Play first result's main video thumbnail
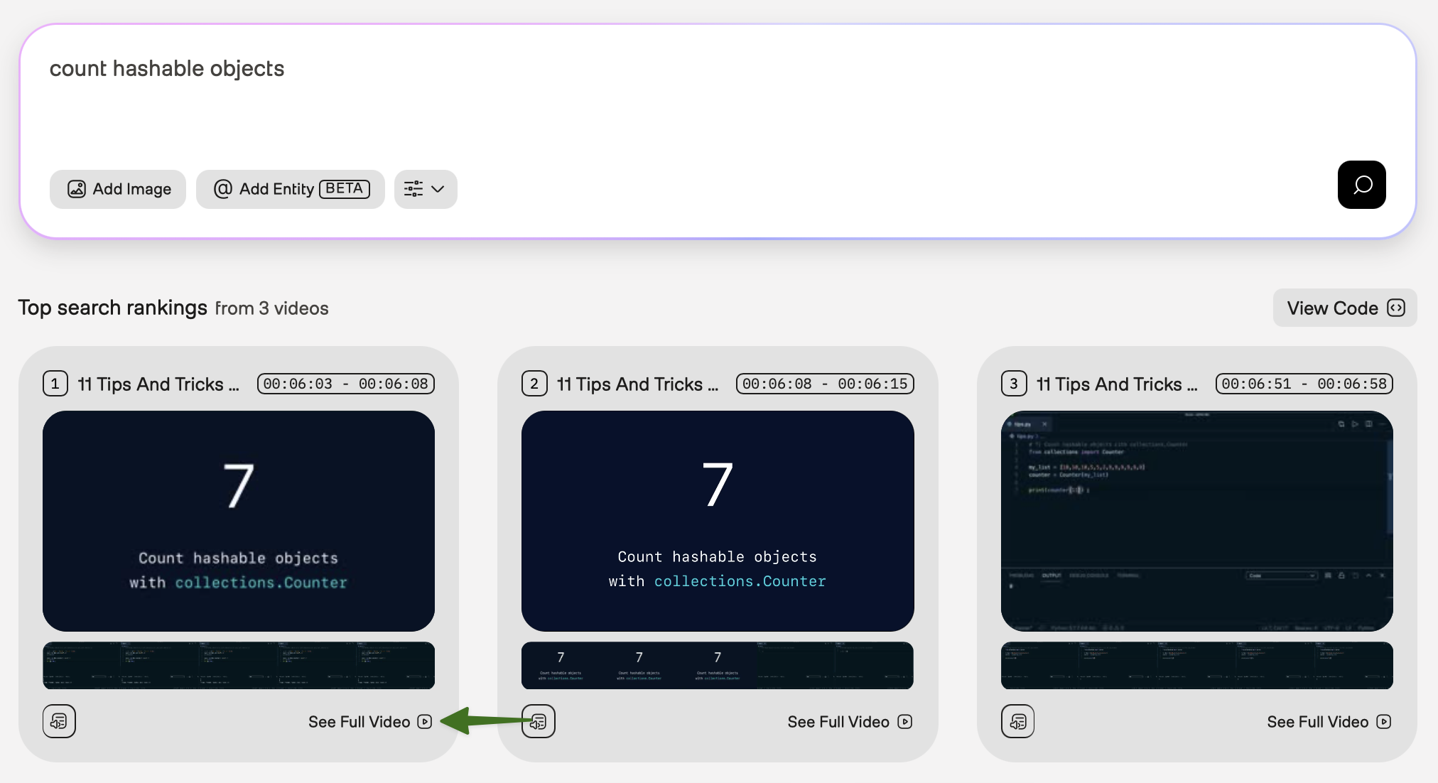Screen dimensions: 1438x783 tap(239, 521)
